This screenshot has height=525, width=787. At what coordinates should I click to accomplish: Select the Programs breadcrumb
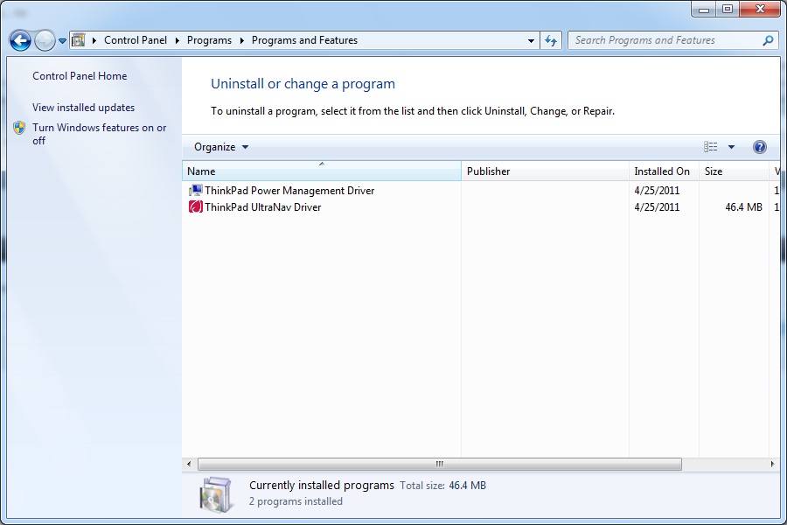(209, 40)
